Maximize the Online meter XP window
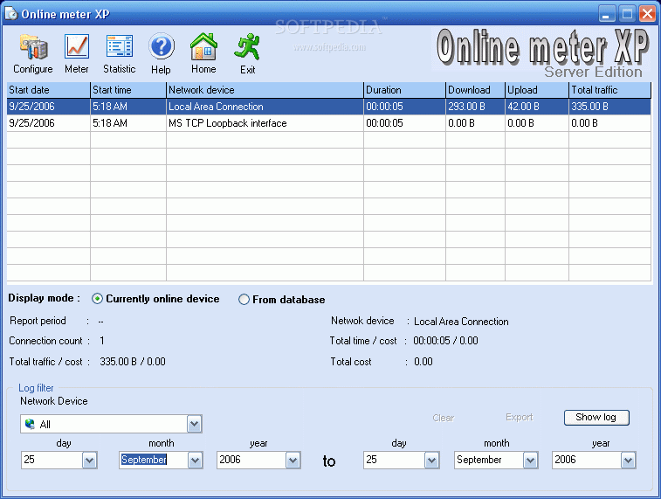This screenshot has height=499, width=661. (627, 13)
